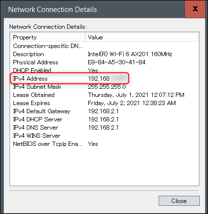This screenshot has width=208, height=214.
Task: Select the Physical Address property
Action: 35,62
